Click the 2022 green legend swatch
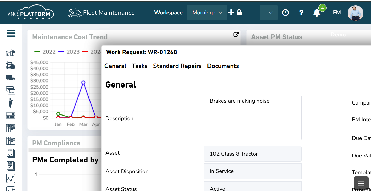This screenshot has width=371, height=191. click(x=37, y=52)
